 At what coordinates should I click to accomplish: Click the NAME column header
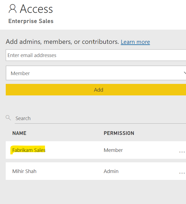tap(19, 133)
